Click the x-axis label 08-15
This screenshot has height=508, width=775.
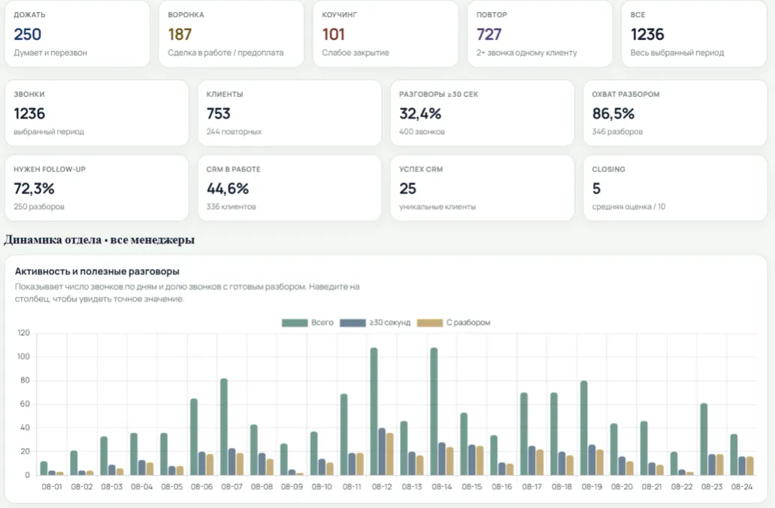coord(471,487)
